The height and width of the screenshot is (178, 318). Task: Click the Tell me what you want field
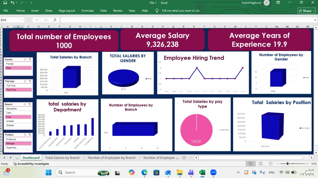point(181,11)
